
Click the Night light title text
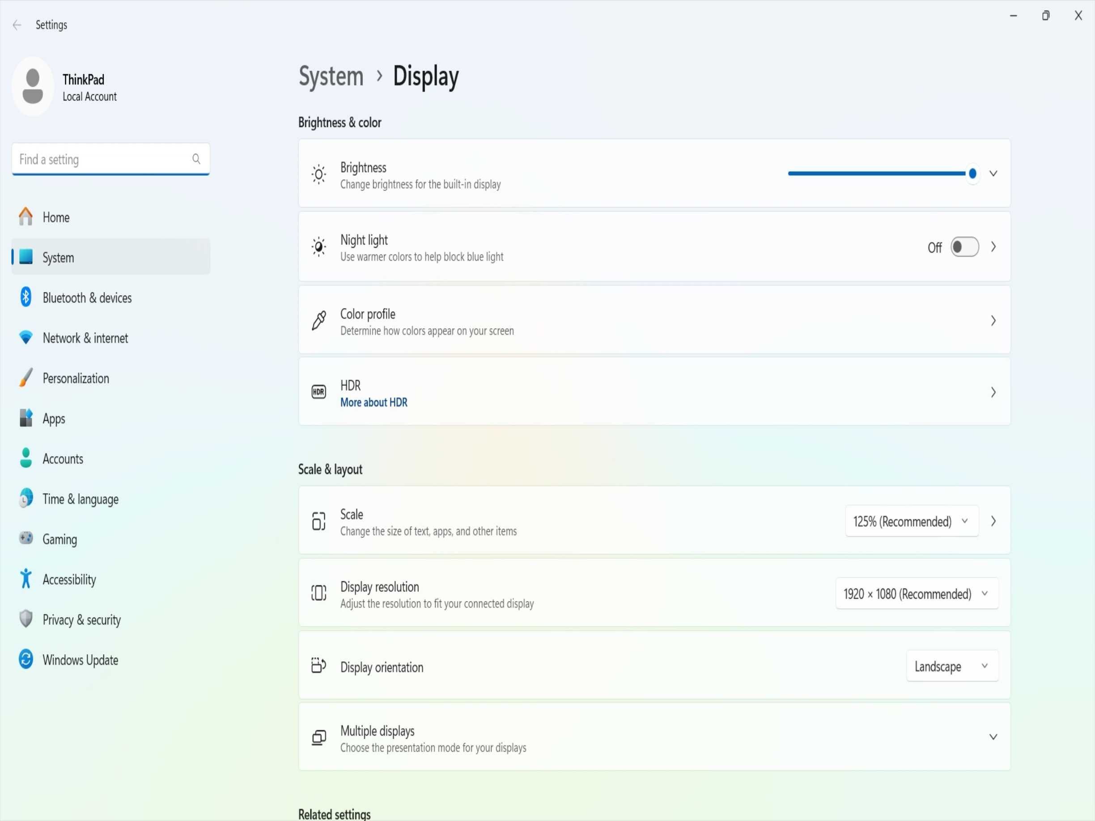(x=364, y=240)
